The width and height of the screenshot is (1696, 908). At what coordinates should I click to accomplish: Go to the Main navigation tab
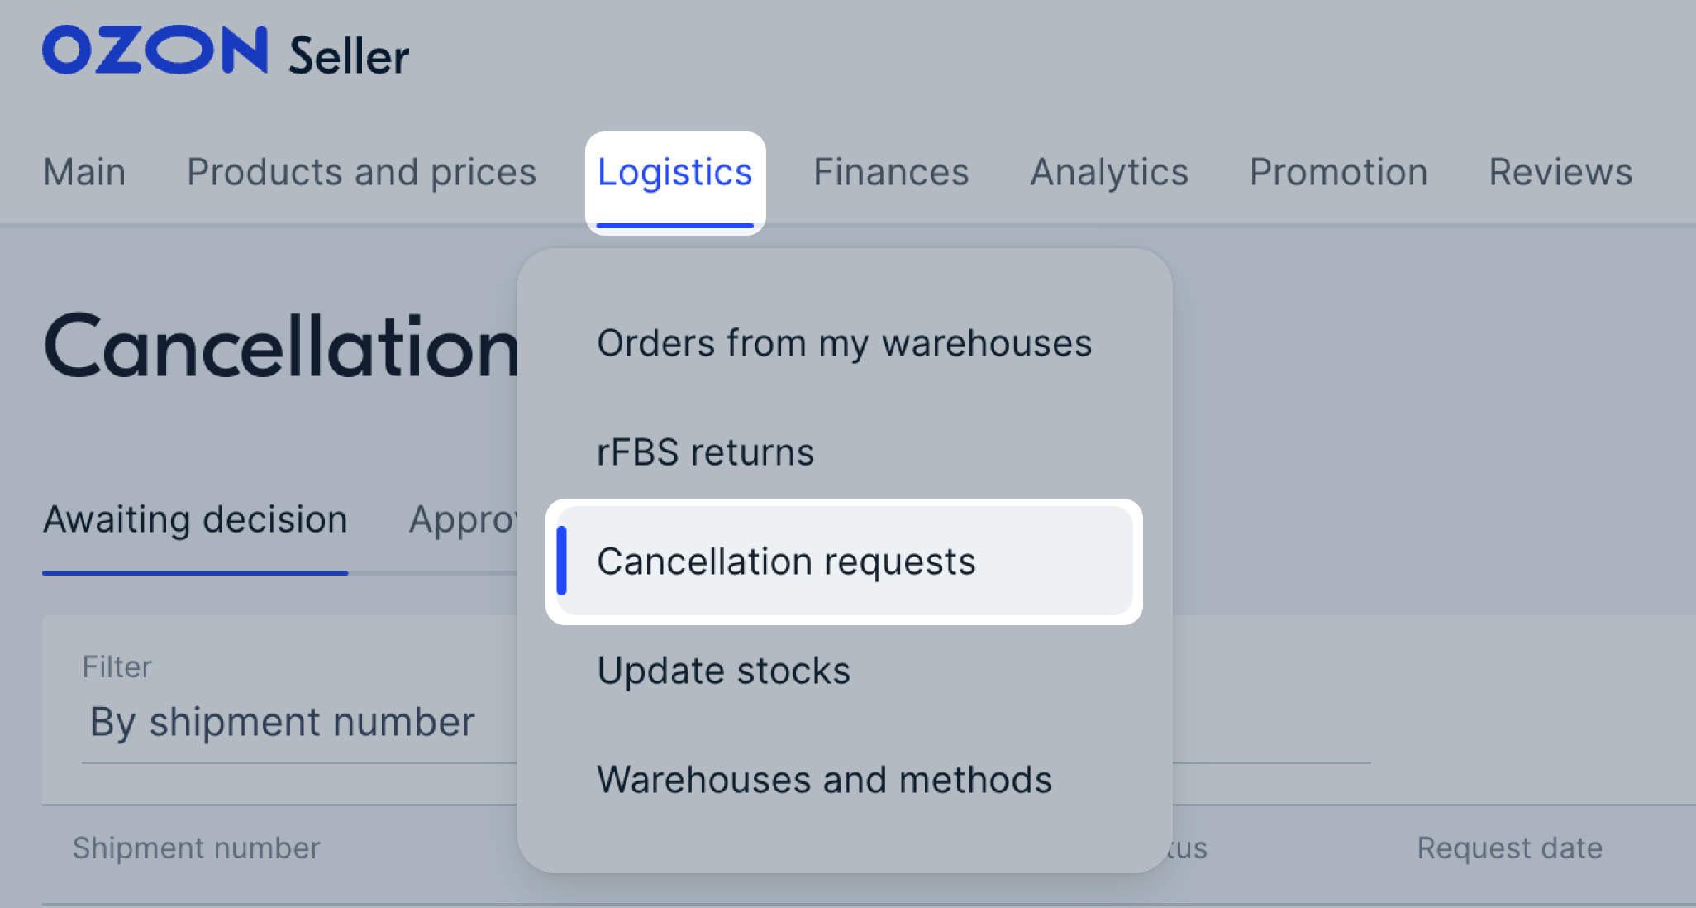(x=84, y=172)
